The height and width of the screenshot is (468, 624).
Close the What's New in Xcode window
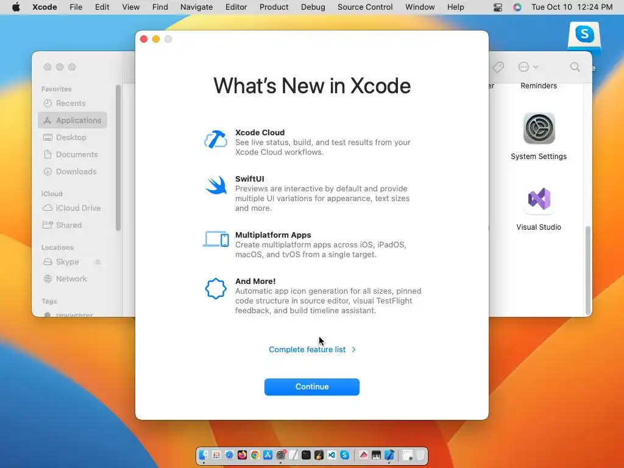pos(144,39)
